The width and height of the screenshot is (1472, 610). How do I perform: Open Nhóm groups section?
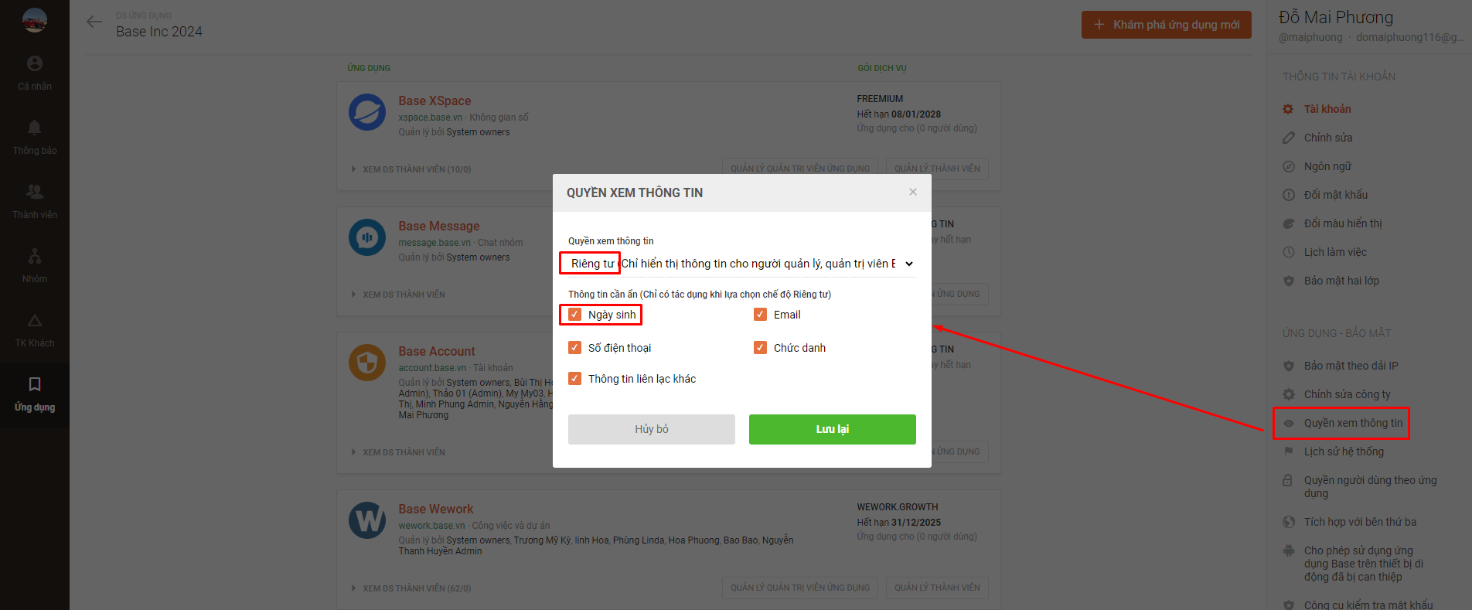pos(35,266)
